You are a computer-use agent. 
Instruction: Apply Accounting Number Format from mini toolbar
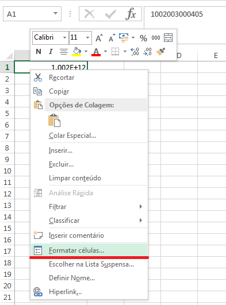[x=124, y=38]
